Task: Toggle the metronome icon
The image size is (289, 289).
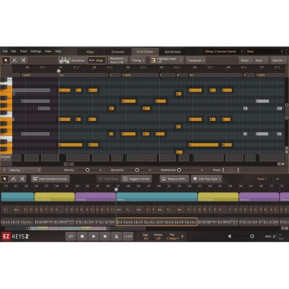Action: 116,237
